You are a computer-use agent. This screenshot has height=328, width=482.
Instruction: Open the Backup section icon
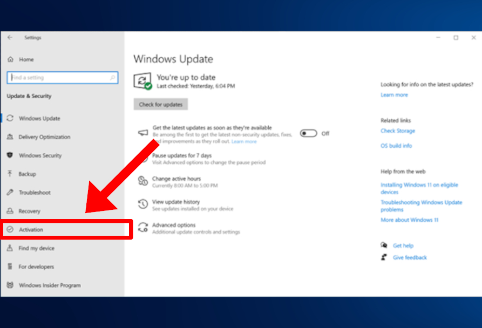(10, 174)
